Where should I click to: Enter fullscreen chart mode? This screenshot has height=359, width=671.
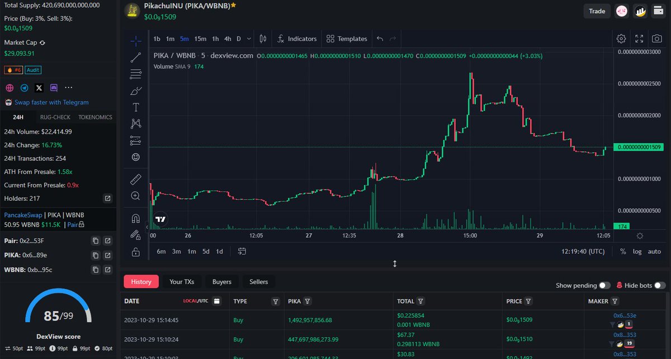[639, 39]
